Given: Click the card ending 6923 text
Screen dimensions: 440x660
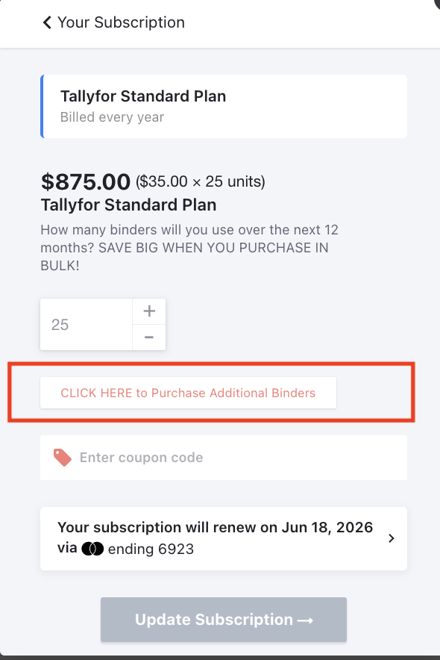Looking at the screenshot, I should pos(151,549).
